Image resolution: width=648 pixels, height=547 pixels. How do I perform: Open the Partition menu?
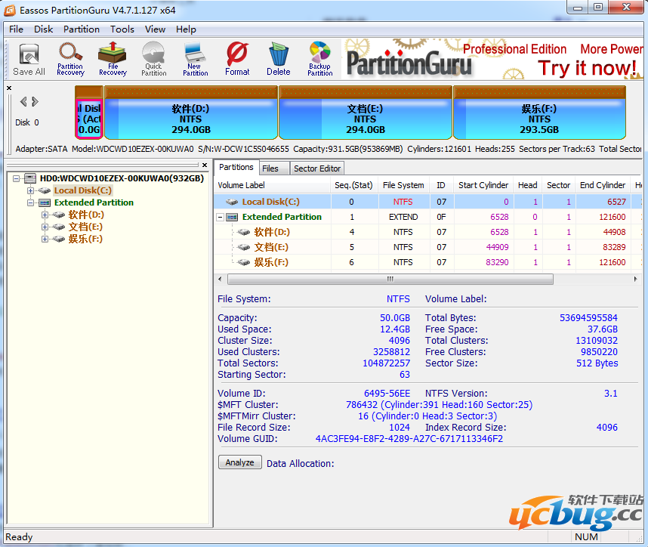coord(82,29)
